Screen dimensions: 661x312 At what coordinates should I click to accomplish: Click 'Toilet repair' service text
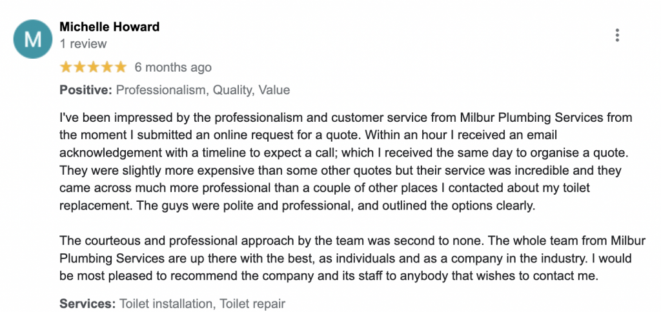(252, 304)
